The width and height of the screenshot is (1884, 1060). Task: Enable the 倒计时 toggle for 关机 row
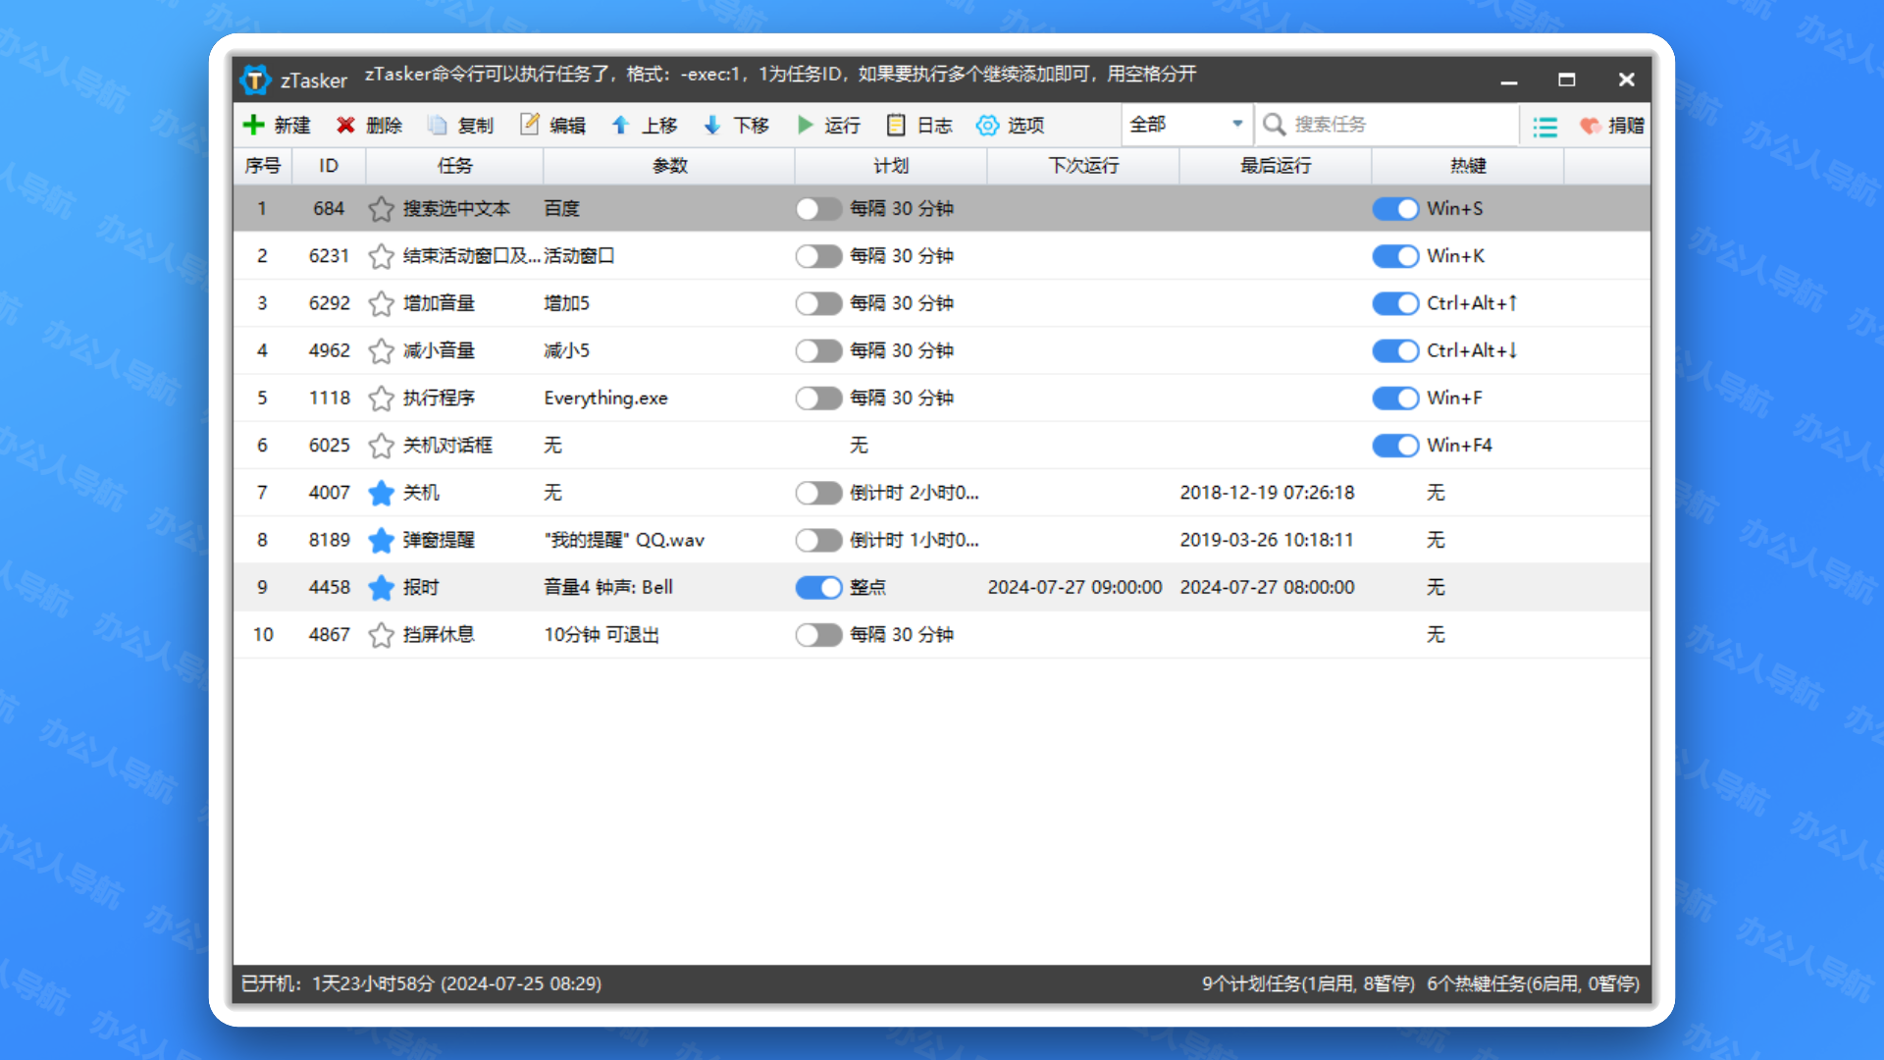pos(818,493)
